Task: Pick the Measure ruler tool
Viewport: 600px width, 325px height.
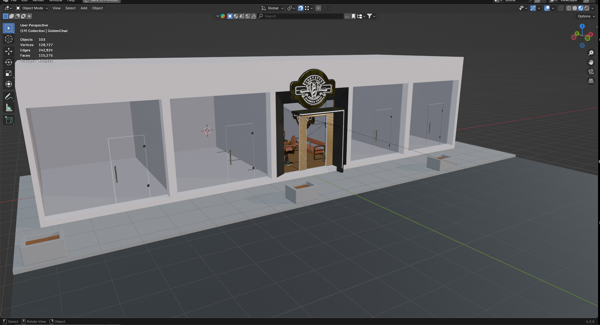Action: point(9,108)
